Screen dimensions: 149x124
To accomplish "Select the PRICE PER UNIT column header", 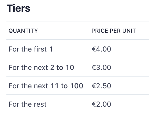I will click(114, 31).
